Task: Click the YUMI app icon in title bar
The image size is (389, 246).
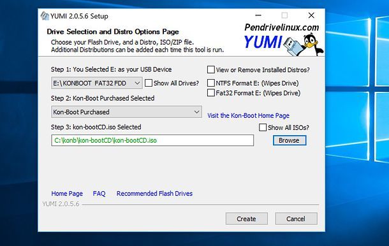Action: [x=45, y=16]
